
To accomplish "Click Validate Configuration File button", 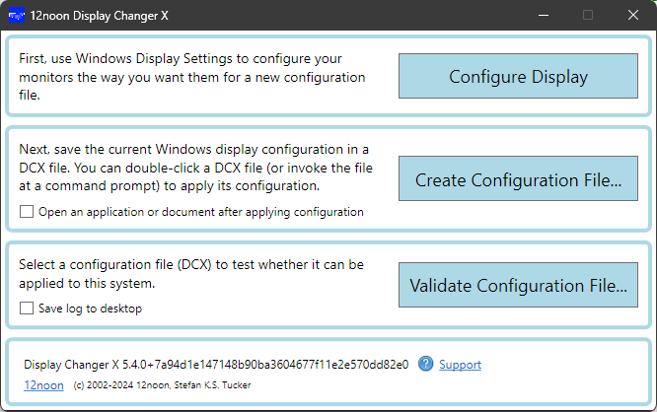I will coord(518,285).
